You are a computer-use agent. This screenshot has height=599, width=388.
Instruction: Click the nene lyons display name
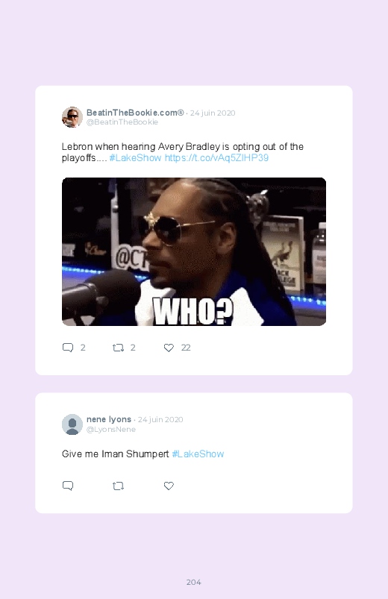coord(109,419)
